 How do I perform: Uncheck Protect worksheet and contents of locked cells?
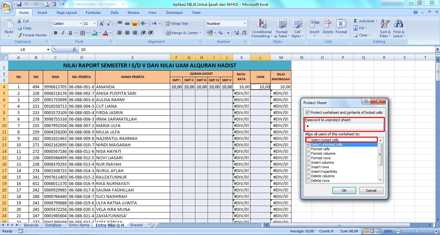pos(307,113)
